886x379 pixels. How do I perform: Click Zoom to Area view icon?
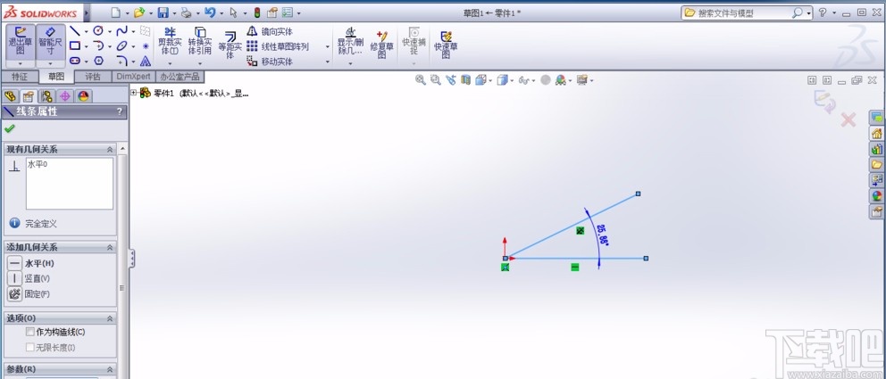pos(435,80)
